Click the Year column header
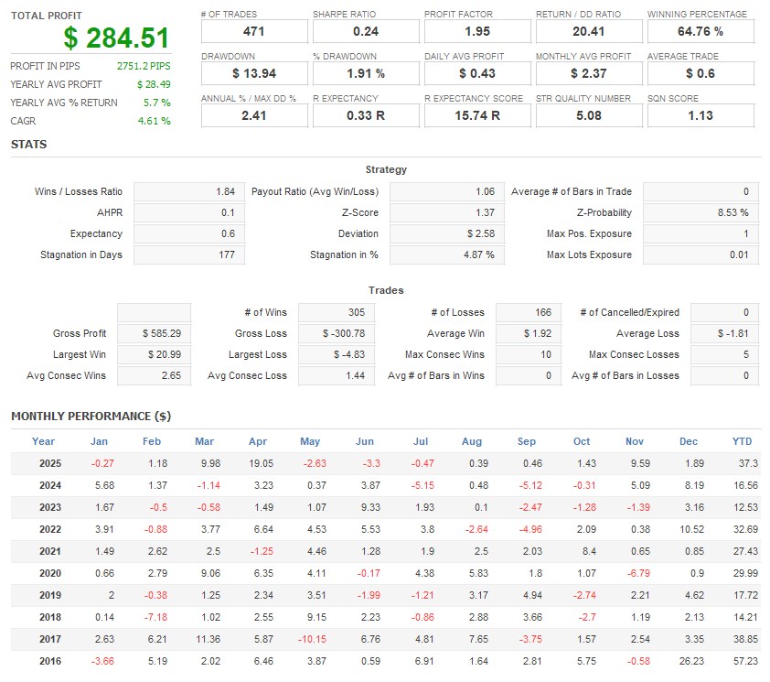 point(44,441)
